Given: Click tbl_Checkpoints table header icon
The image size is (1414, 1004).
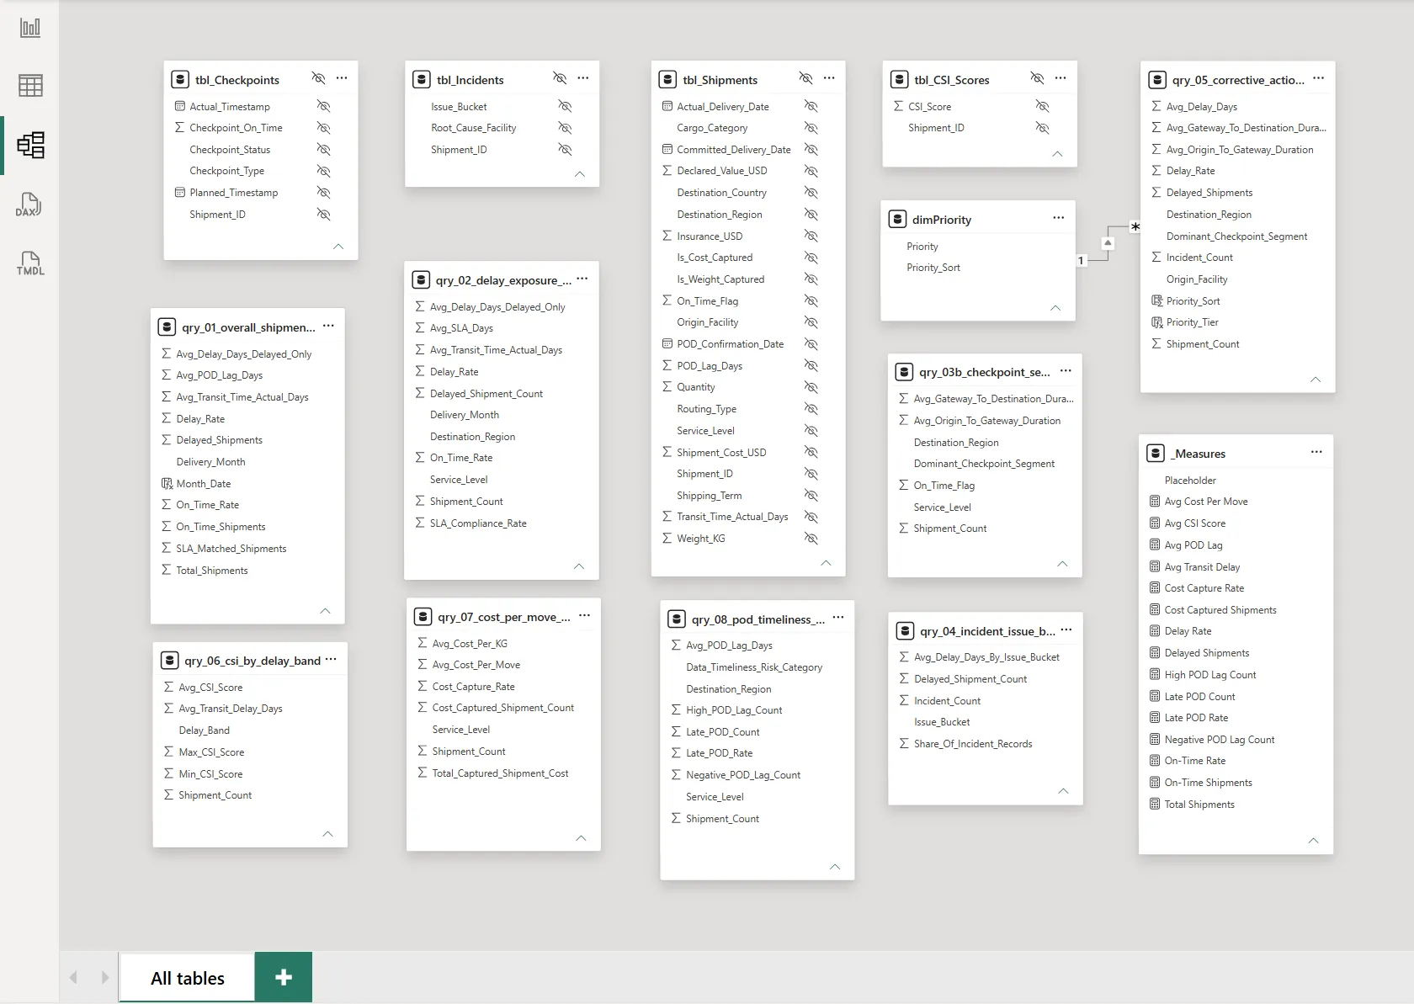Looking at the screenshot, I should point(179,80).
